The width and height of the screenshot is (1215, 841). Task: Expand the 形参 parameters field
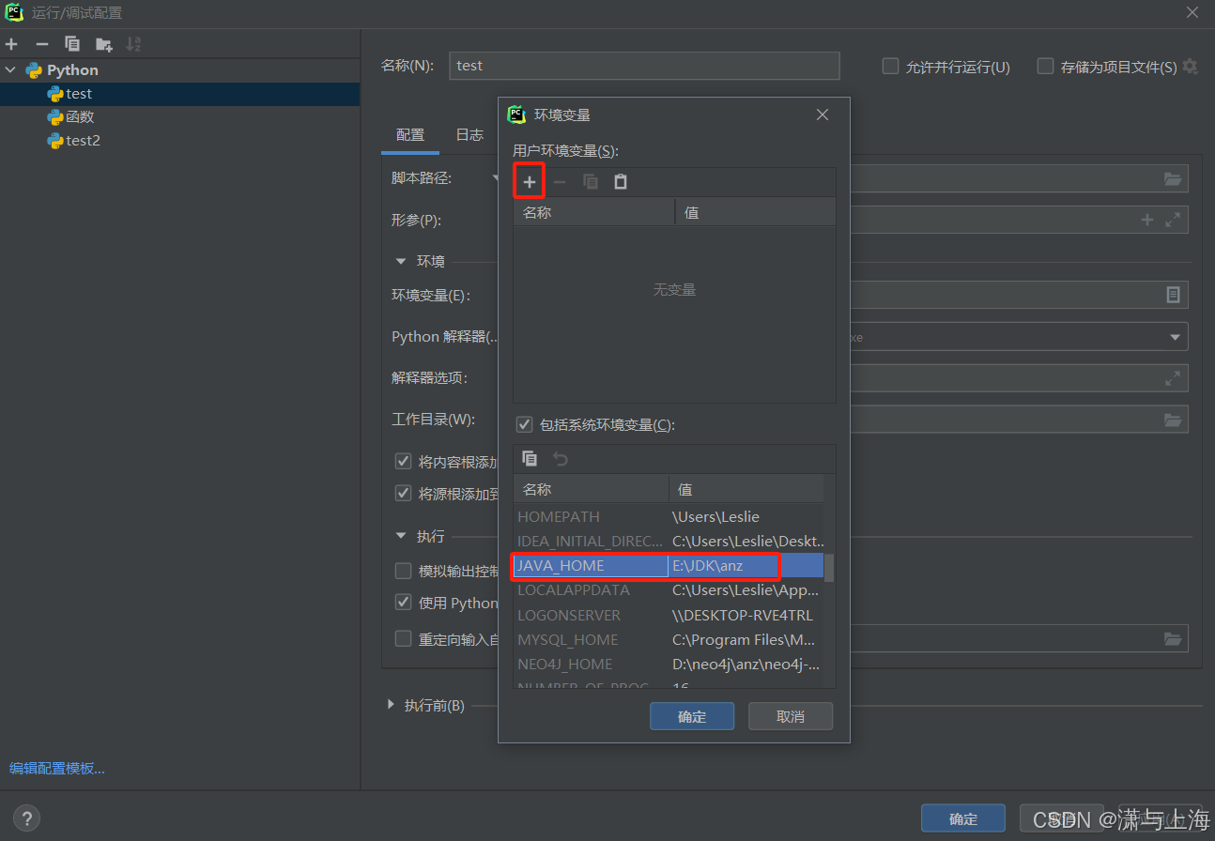(x=1173, y=220)
